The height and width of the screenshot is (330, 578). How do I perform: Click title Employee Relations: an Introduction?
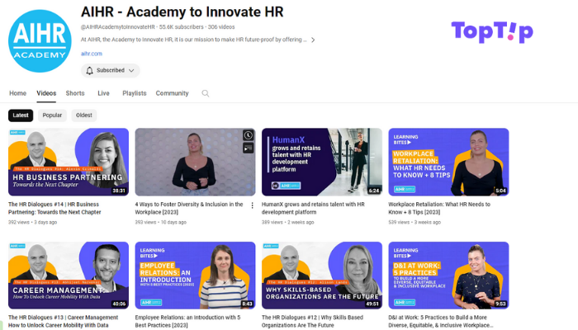[187, 321]
